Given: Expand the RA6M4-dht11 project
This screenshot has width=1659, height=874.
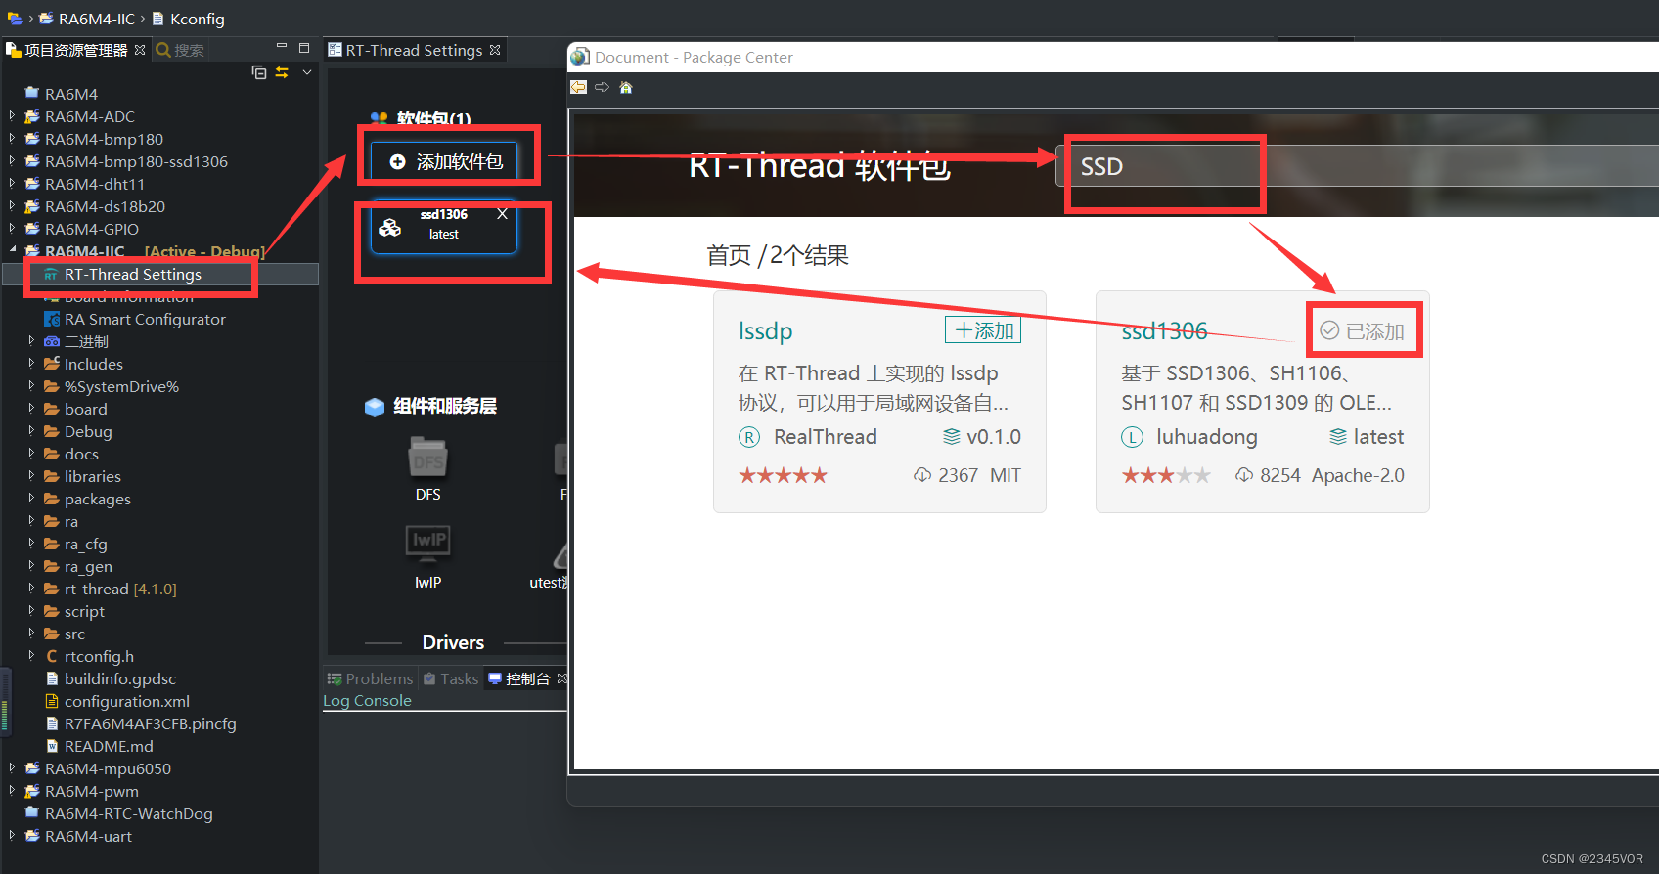Looking at the screenshot, I should 12,184.
